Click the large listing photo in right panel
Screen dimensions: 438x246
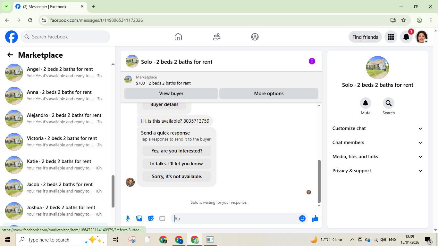tap(378, 68)
